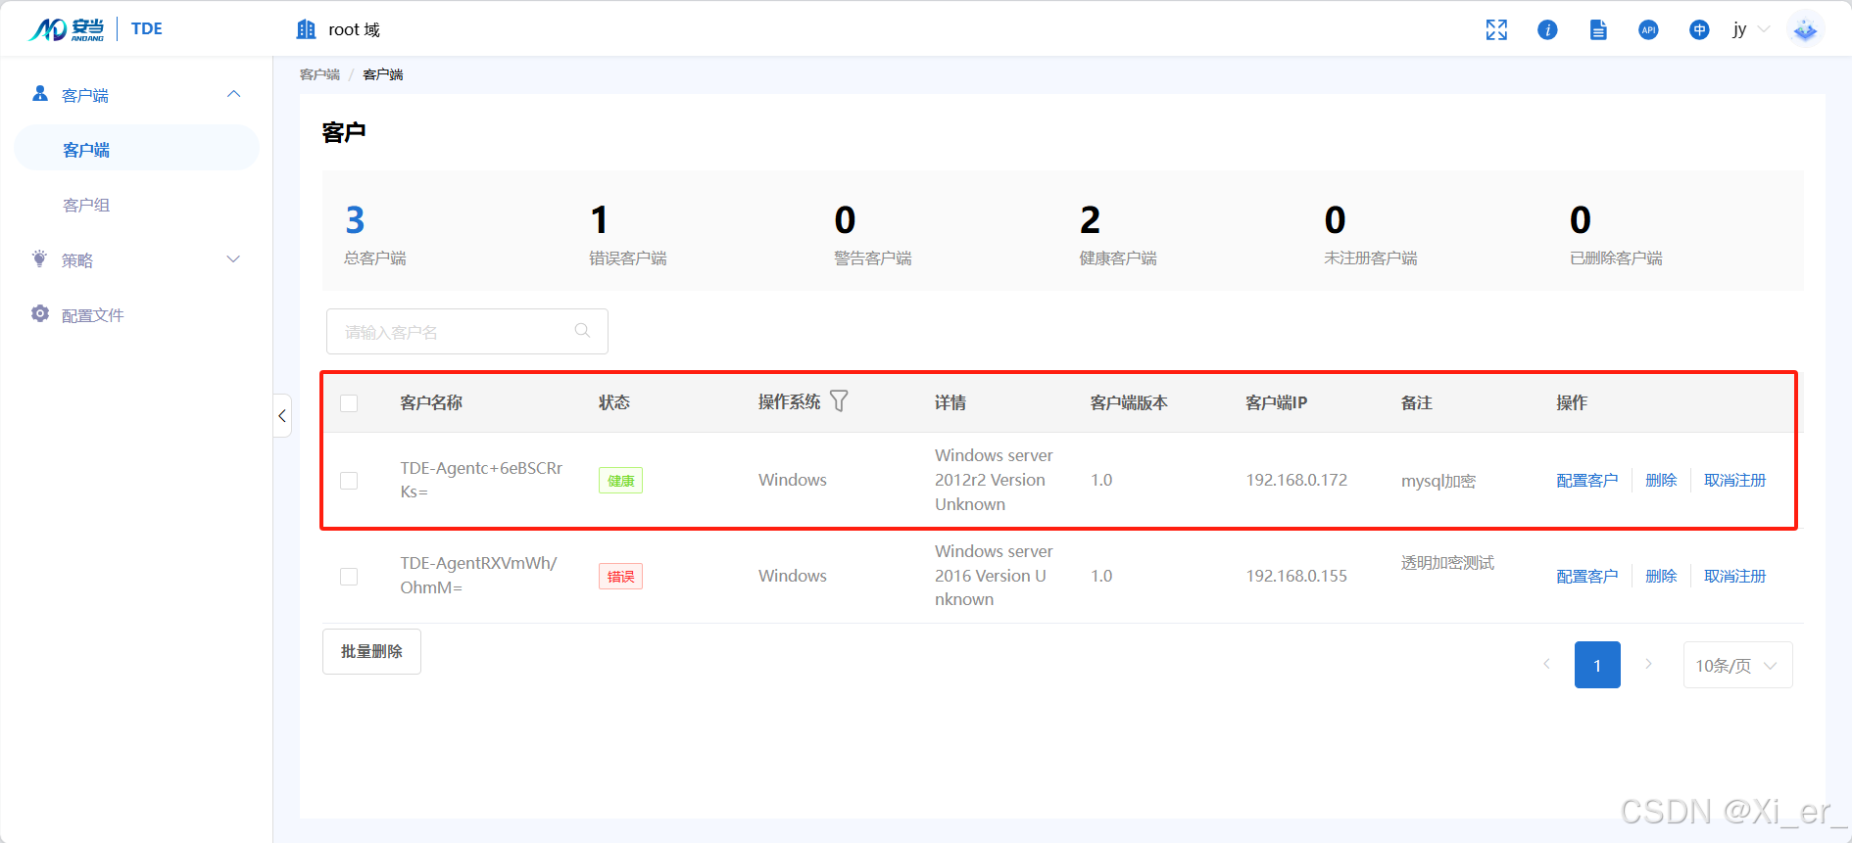Click client name TDE-Agentc+6eBSCRrKs=
This screenshot has height=843, width=1852.
pos(481,480)
